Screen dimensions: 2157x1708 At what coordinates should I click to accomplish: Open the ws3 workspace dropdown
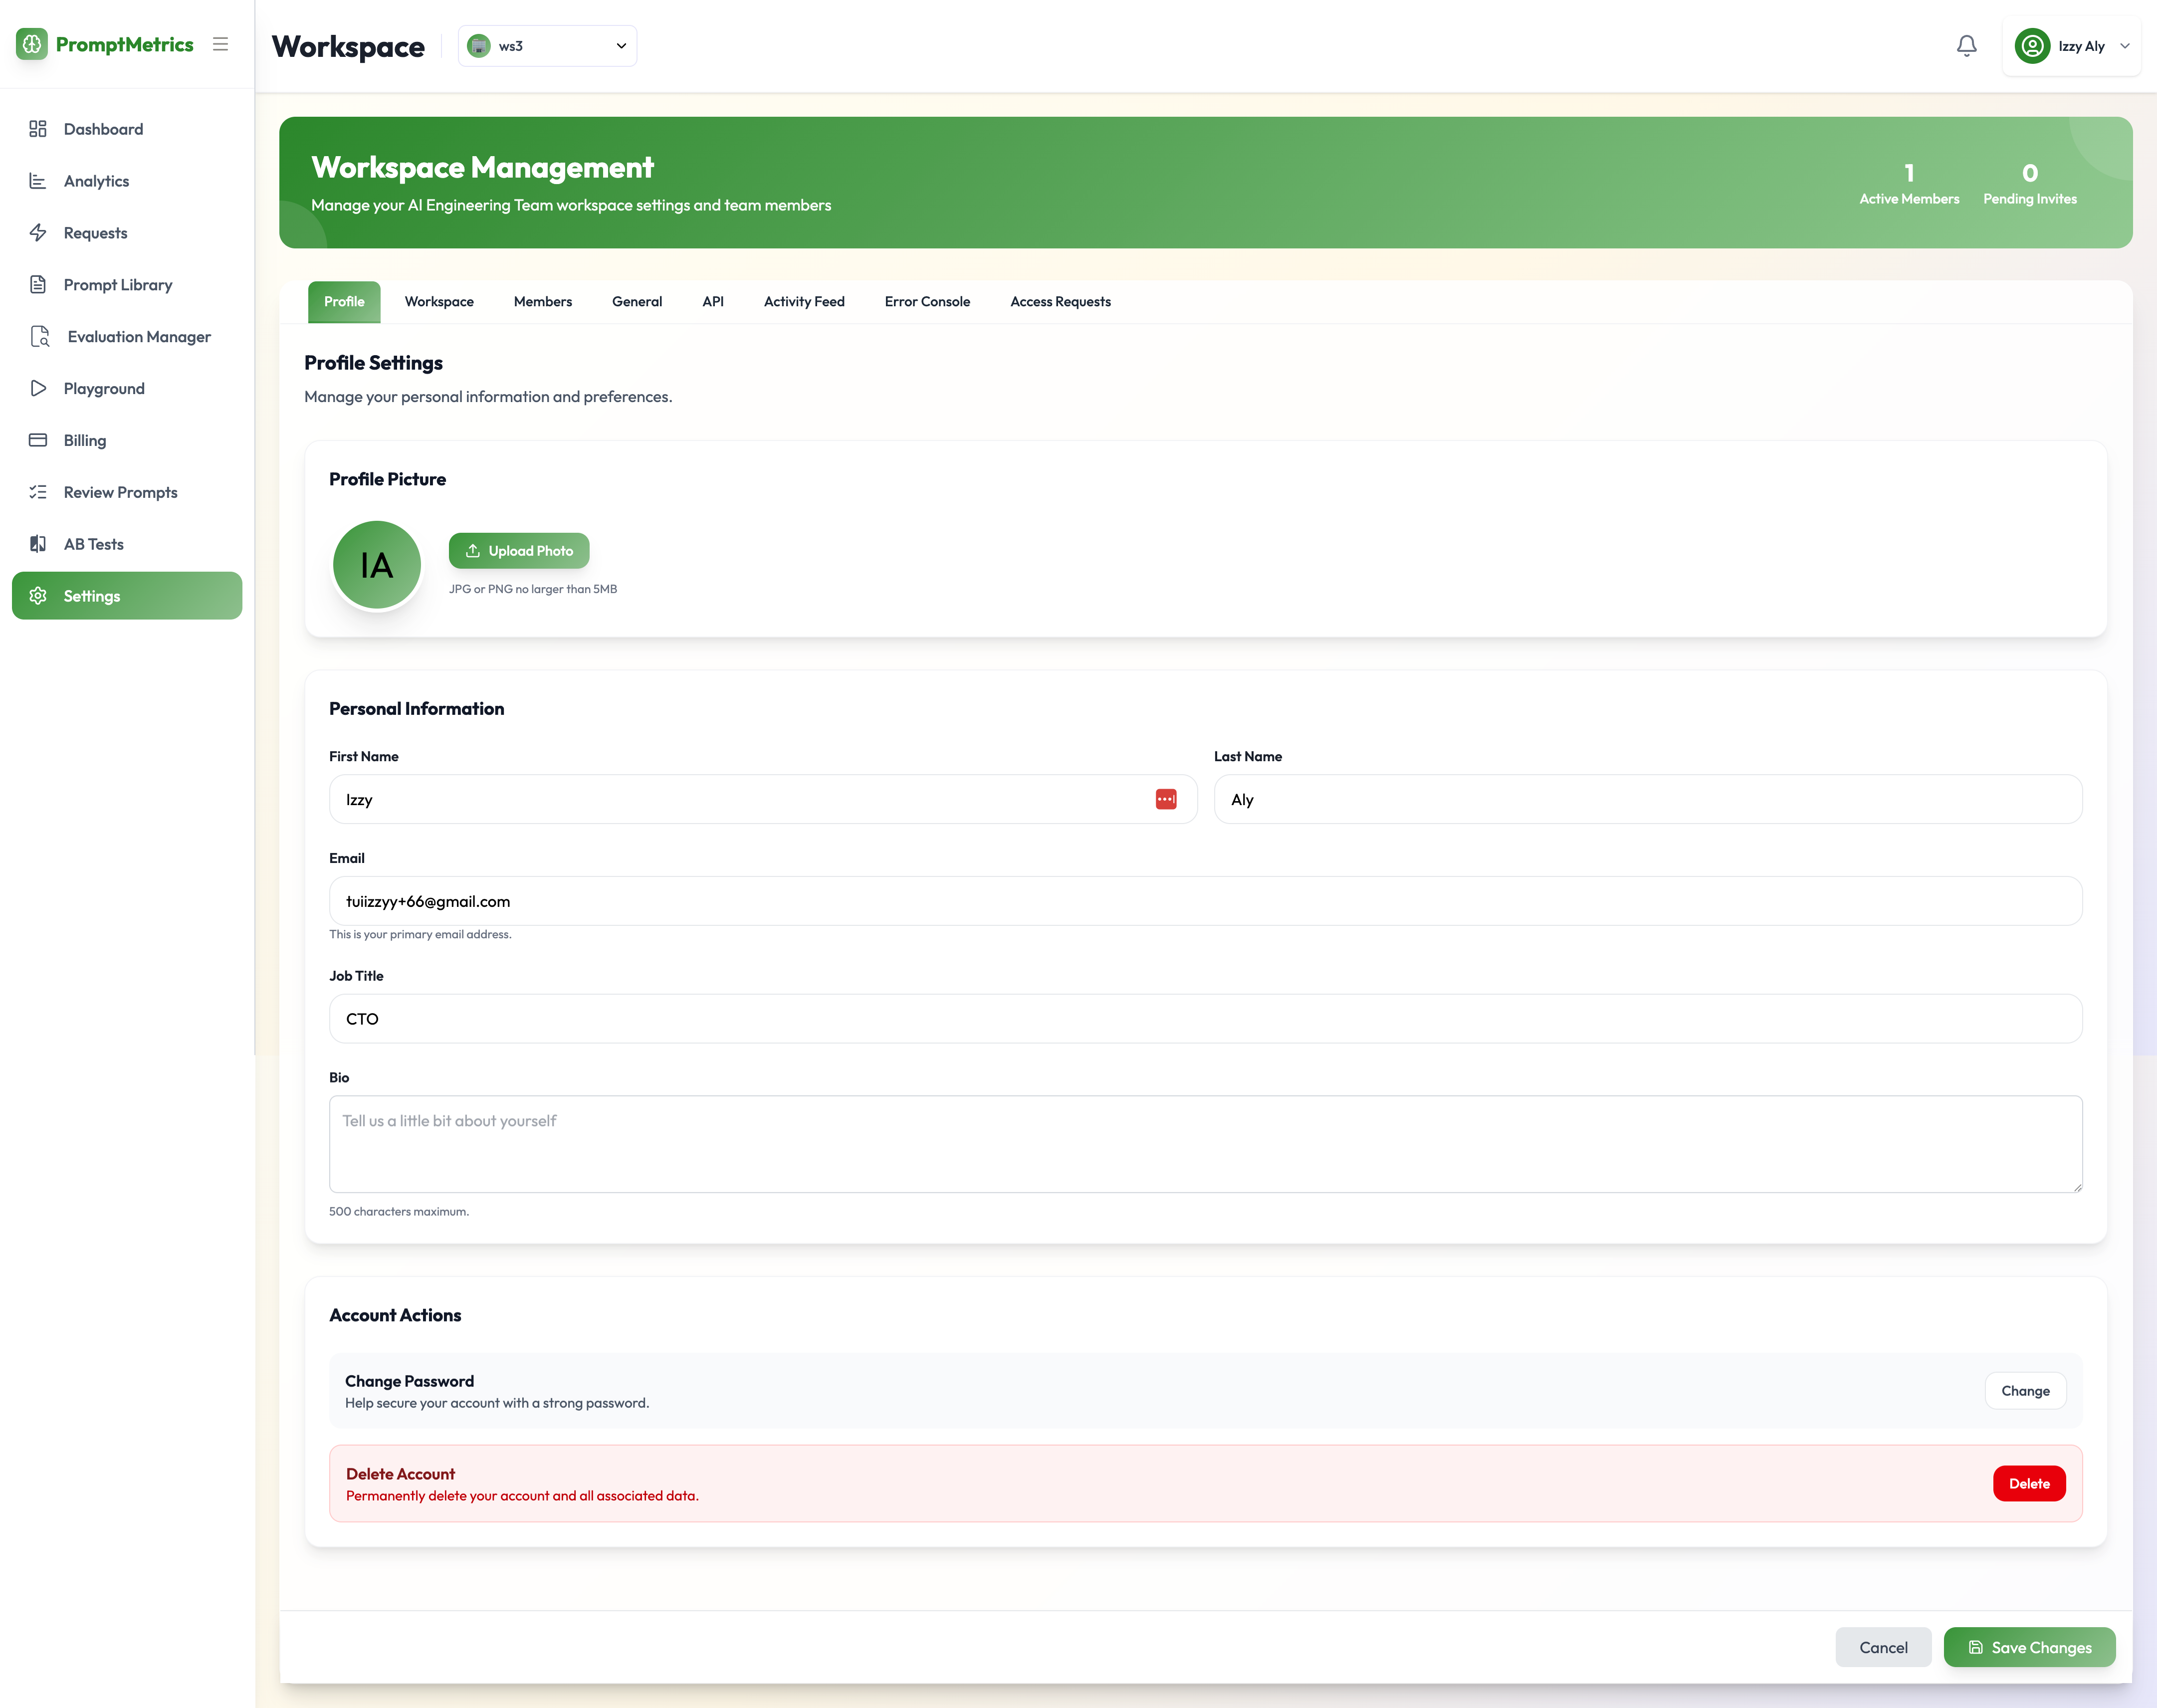click(547, 46)
